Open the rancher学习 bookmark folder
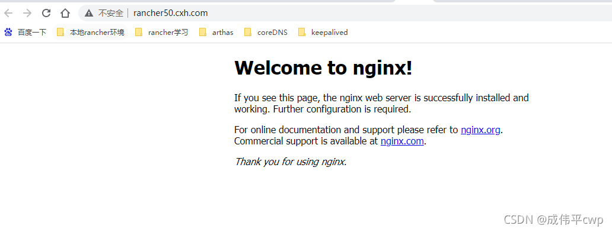Image resolution: width=612 pixels, height=232 pixels. 161,33
